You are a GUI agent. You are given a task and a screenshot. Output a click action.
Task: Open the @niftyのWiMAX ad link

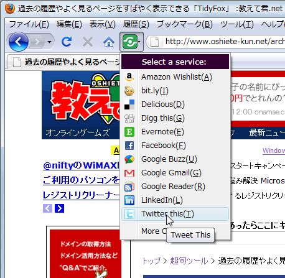[82, 165]
